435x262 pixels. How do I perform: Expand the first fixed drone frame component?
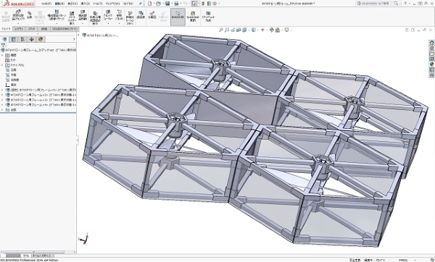point(2,90)
